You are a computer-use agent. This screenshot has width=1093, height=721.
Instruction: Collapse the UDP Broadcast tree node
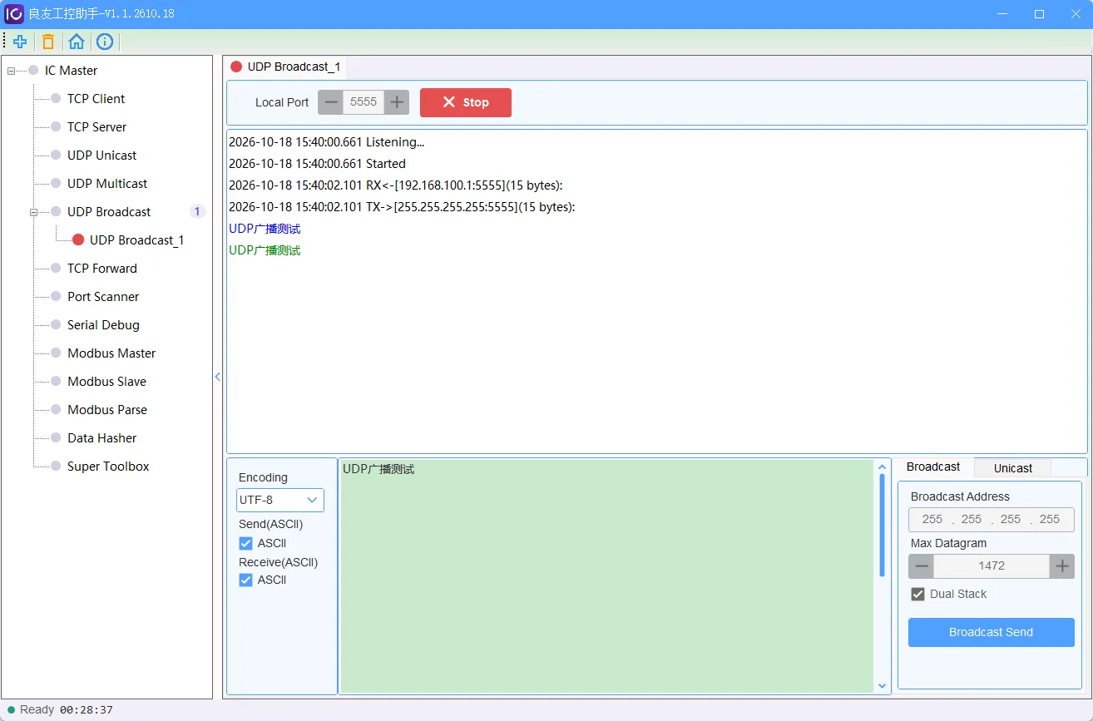pos(34,212)
